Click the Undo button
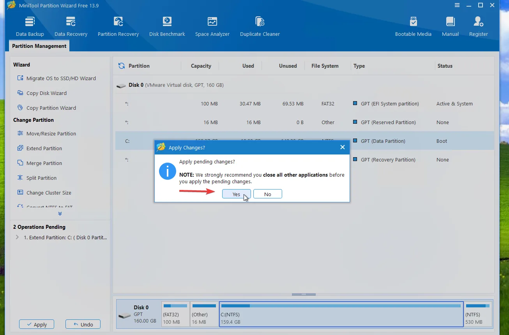The image size is (509, 335). tap(83, 324)
